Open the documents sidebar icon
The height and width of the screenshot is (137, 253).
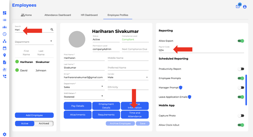tap(4, 62)
